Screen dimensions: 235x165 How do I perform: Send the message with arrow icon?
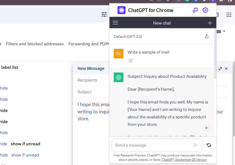tap(195, 145)
